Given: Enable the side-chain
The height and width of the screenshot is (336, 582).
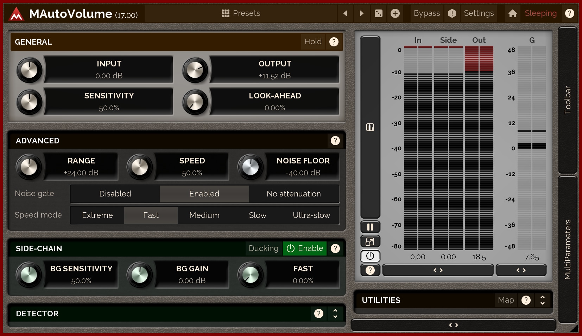Looking at the screenshot, I should pos(305,248).
